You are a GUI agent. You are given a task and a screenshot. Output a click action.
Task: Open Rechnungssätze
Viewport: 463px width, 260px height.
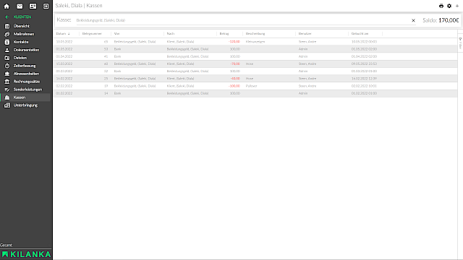click(x=26, y=82)
